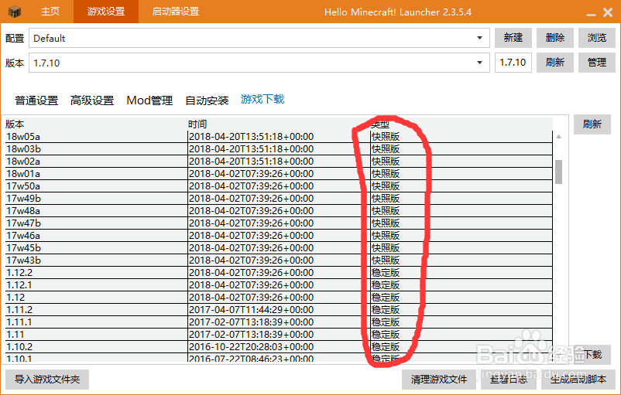
Task: Click the 时间 column header
Action: [279, 124]
